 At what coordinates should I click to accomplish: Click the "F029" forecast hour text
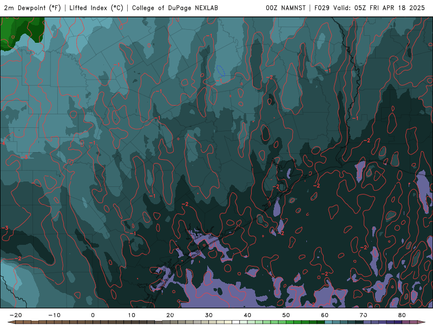[322, 8]
